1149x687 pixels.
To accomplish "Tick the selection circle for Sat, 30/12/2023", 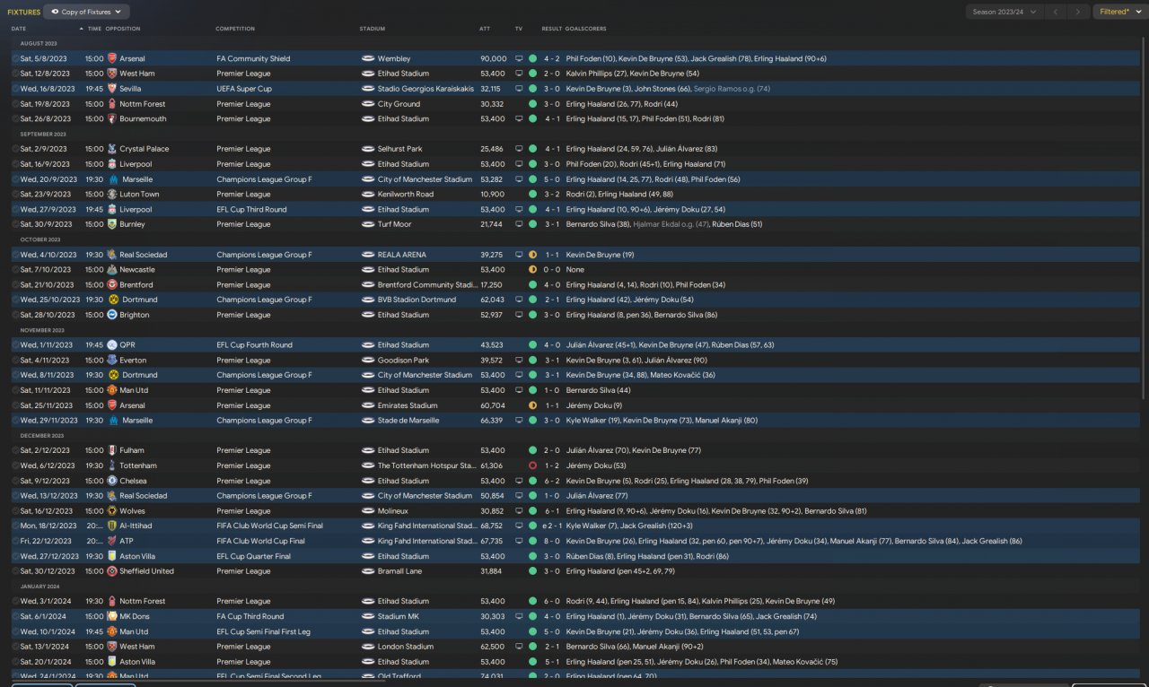I will pyautogui.click(x=14, y=570).
